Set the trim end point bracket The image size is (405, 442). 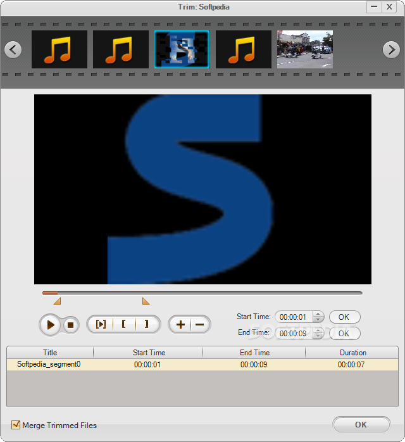tap(147, 324)
